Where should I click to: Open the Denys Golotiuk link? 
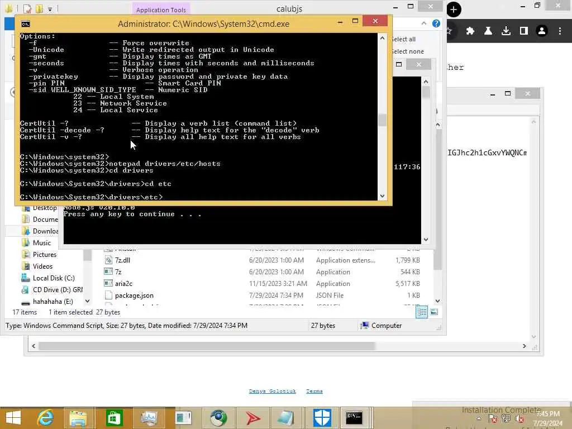click(x=272, y=391)
